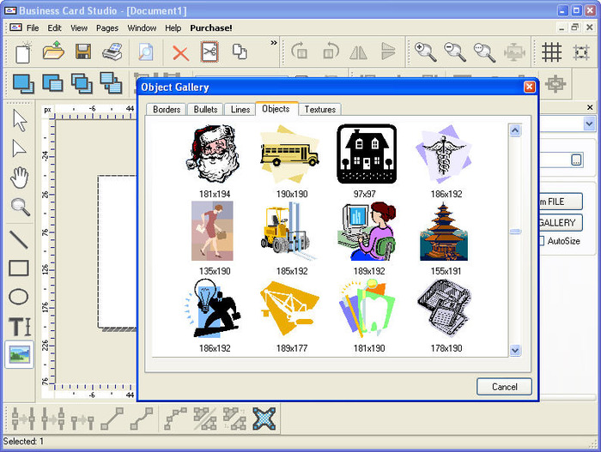Select the Santa Claus clipart 181x194
The height and width of the screenshot is (452, 601).
click(x=215, y=154)
